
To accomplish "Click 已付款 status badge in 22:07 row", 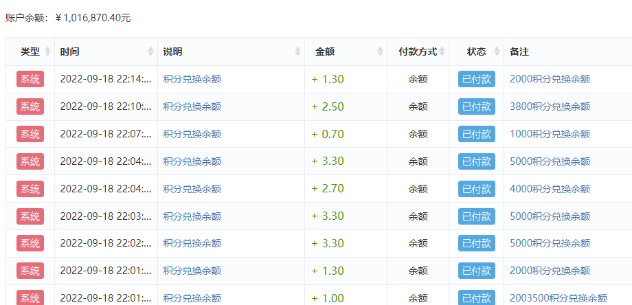I will pyautogui.click(x=477, y=134).
